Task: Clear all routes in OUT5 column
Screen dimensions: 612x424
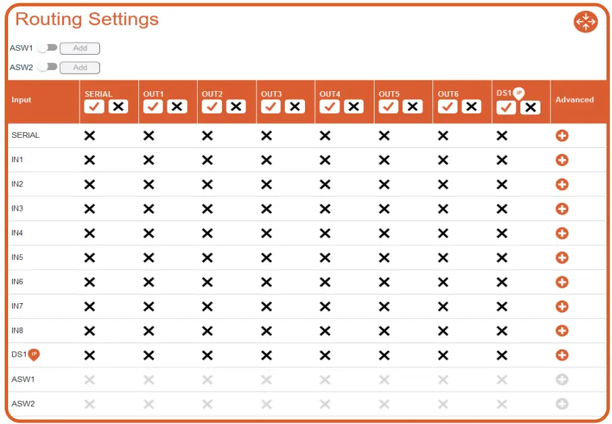Action: click(x=412, y=107)
